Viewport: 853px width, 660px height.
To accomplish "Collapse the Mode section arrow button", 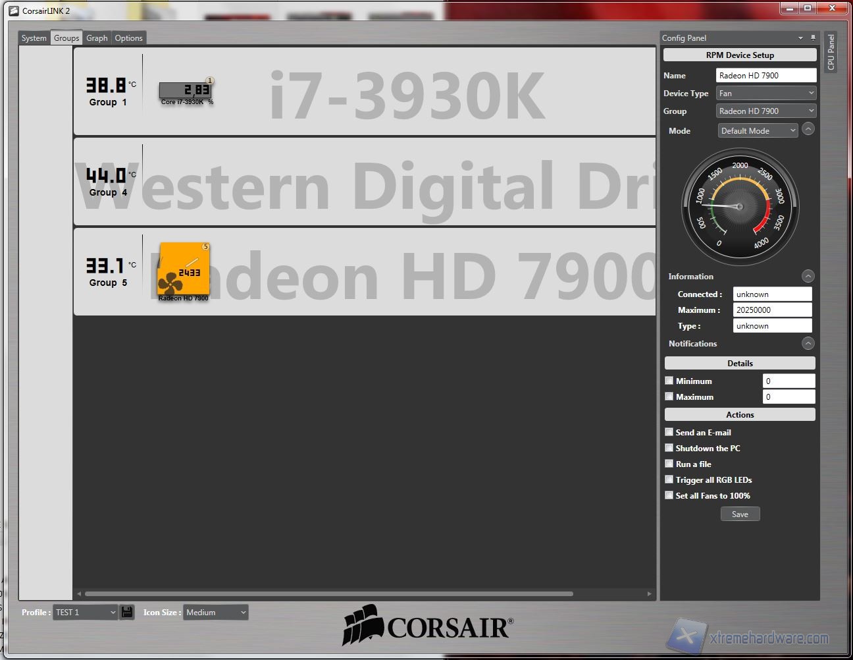I will tap(808, 130).
